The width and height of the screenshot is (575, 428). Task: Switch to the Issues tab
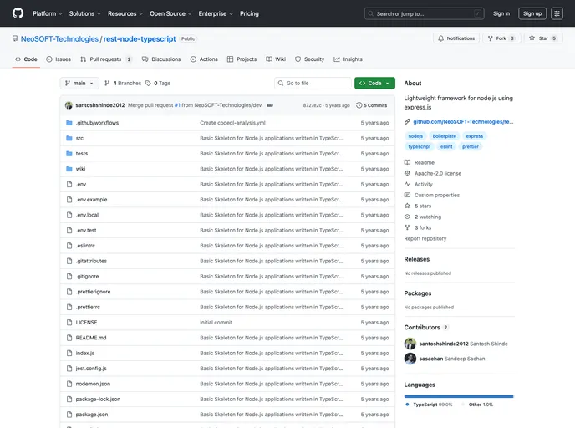click(x=59, y=59)
